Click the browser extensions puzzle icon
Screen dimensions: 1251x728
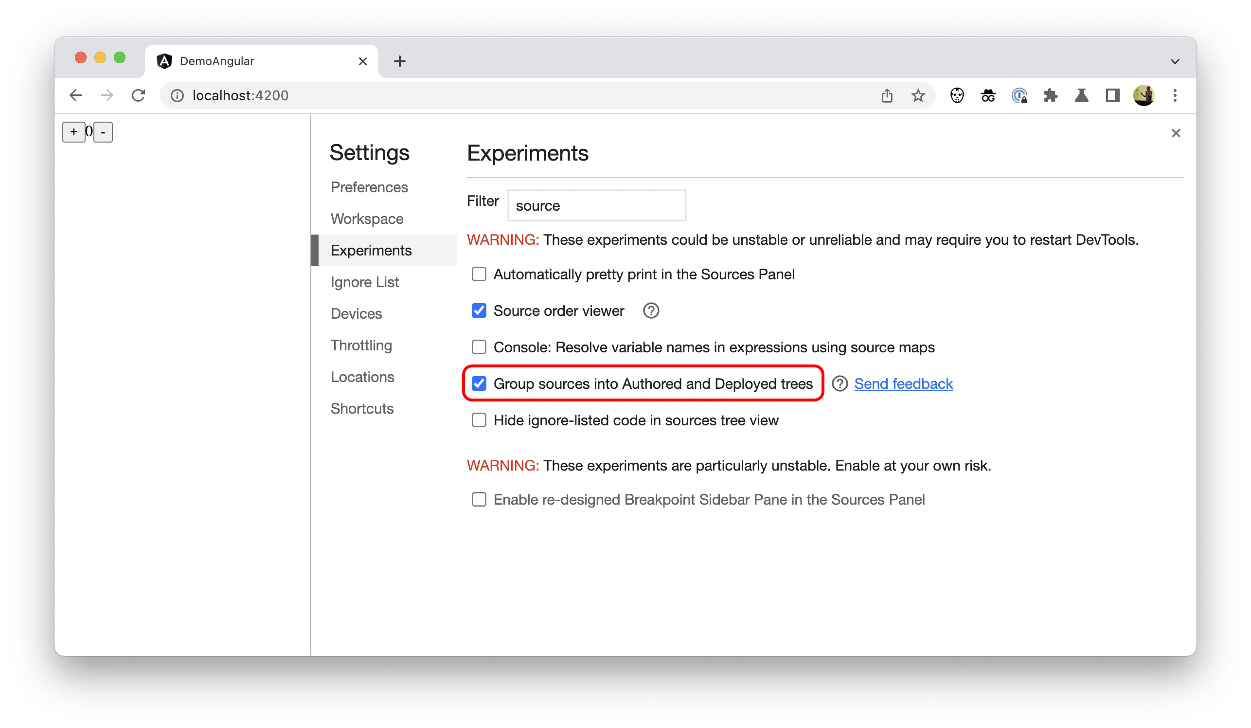pyautogui.click(x=1050, y=95)
